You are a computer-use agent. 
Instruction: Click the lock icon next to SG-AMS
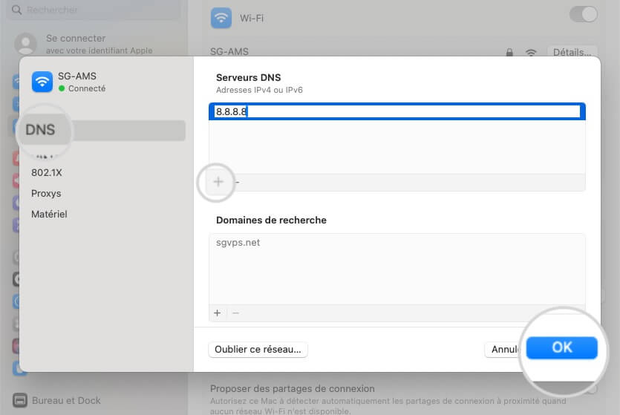point(509,52)
